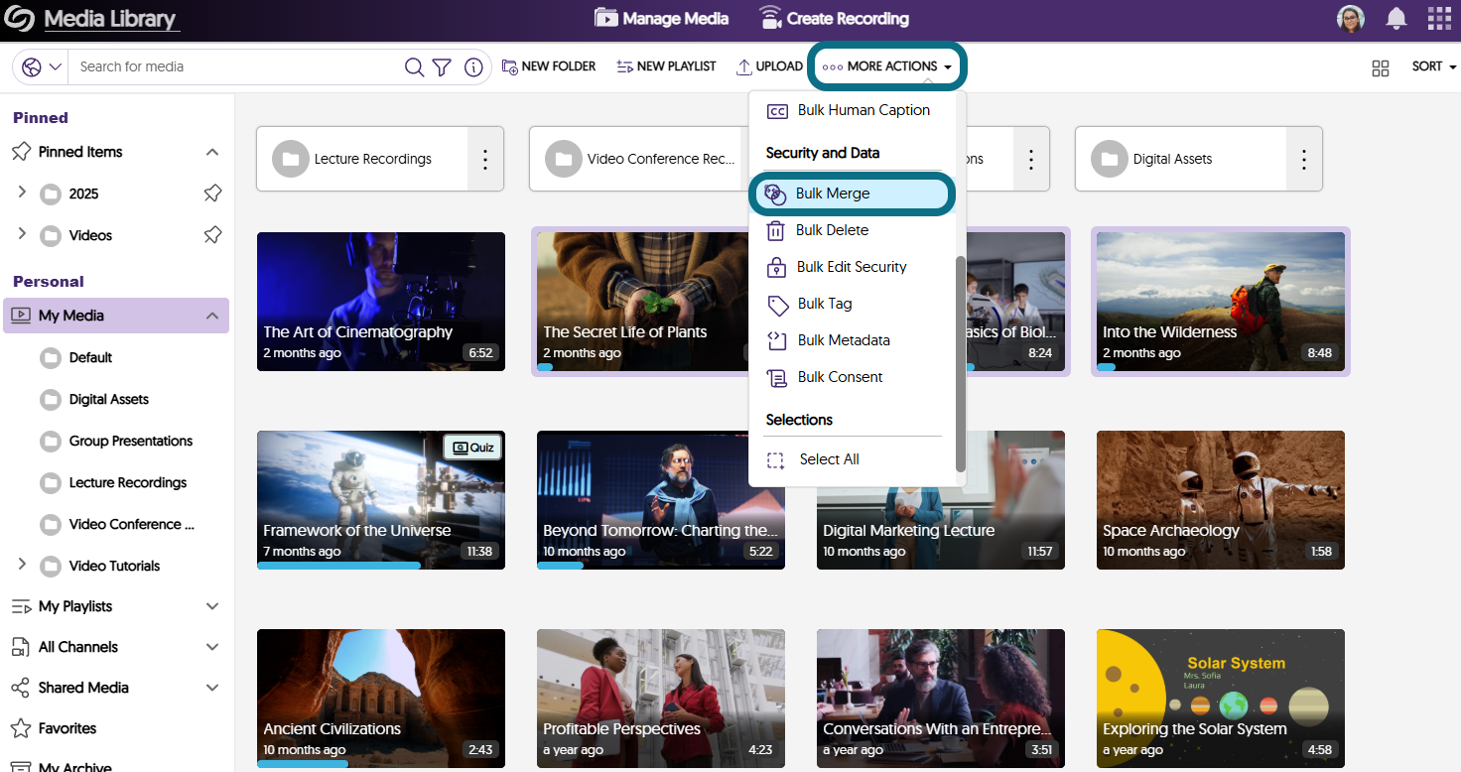Click the New Folder button

coord(549,66)
